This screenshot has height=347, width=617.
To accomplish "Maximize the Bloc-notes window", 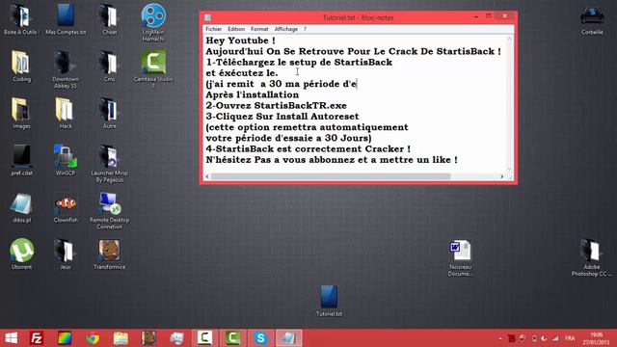I will [x=489, y=17].
